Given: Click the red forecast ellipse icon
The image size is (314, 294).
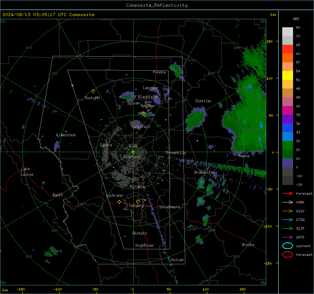Looking at the screenshot, I should (x=287, y=254).
